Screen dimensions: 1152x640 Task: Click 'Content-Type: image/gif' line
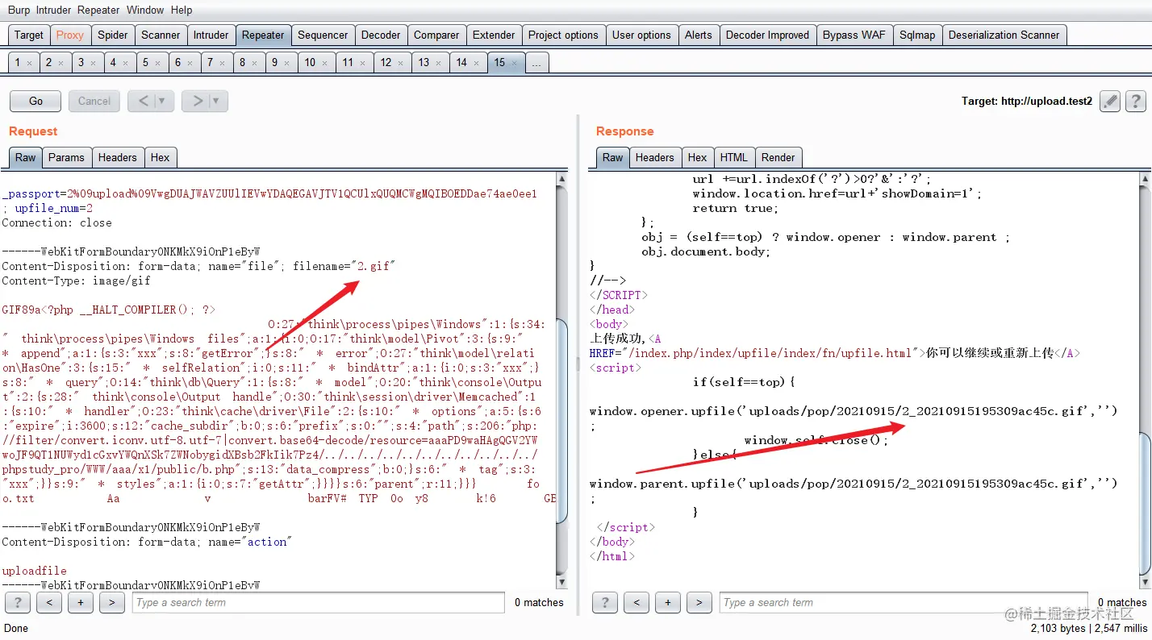pyautogui.click(x=76, y=281)
